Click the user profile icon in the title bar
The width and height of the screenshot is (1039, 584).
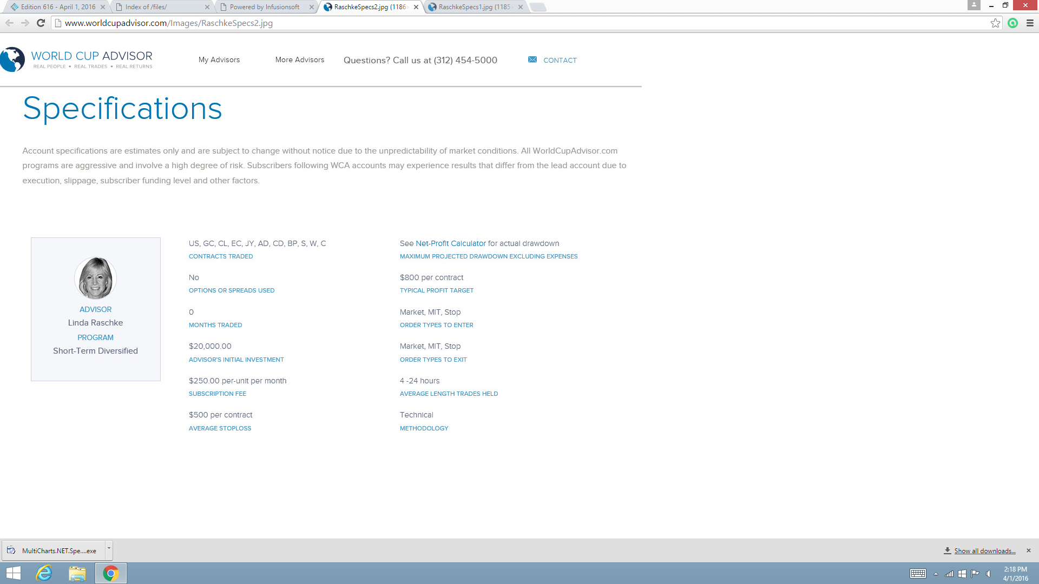tap(974, 5)
